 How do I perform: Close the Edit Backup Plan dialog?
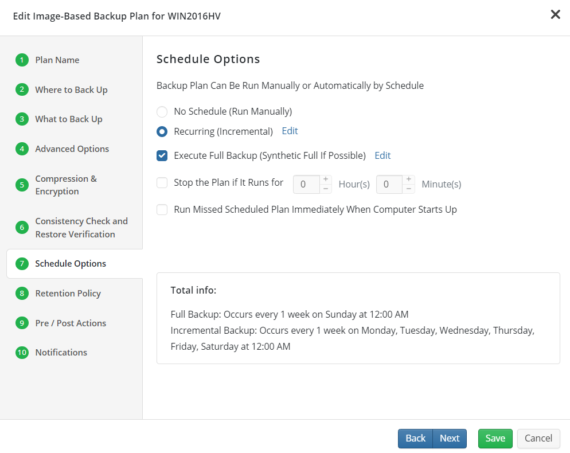tap(555, 14)
